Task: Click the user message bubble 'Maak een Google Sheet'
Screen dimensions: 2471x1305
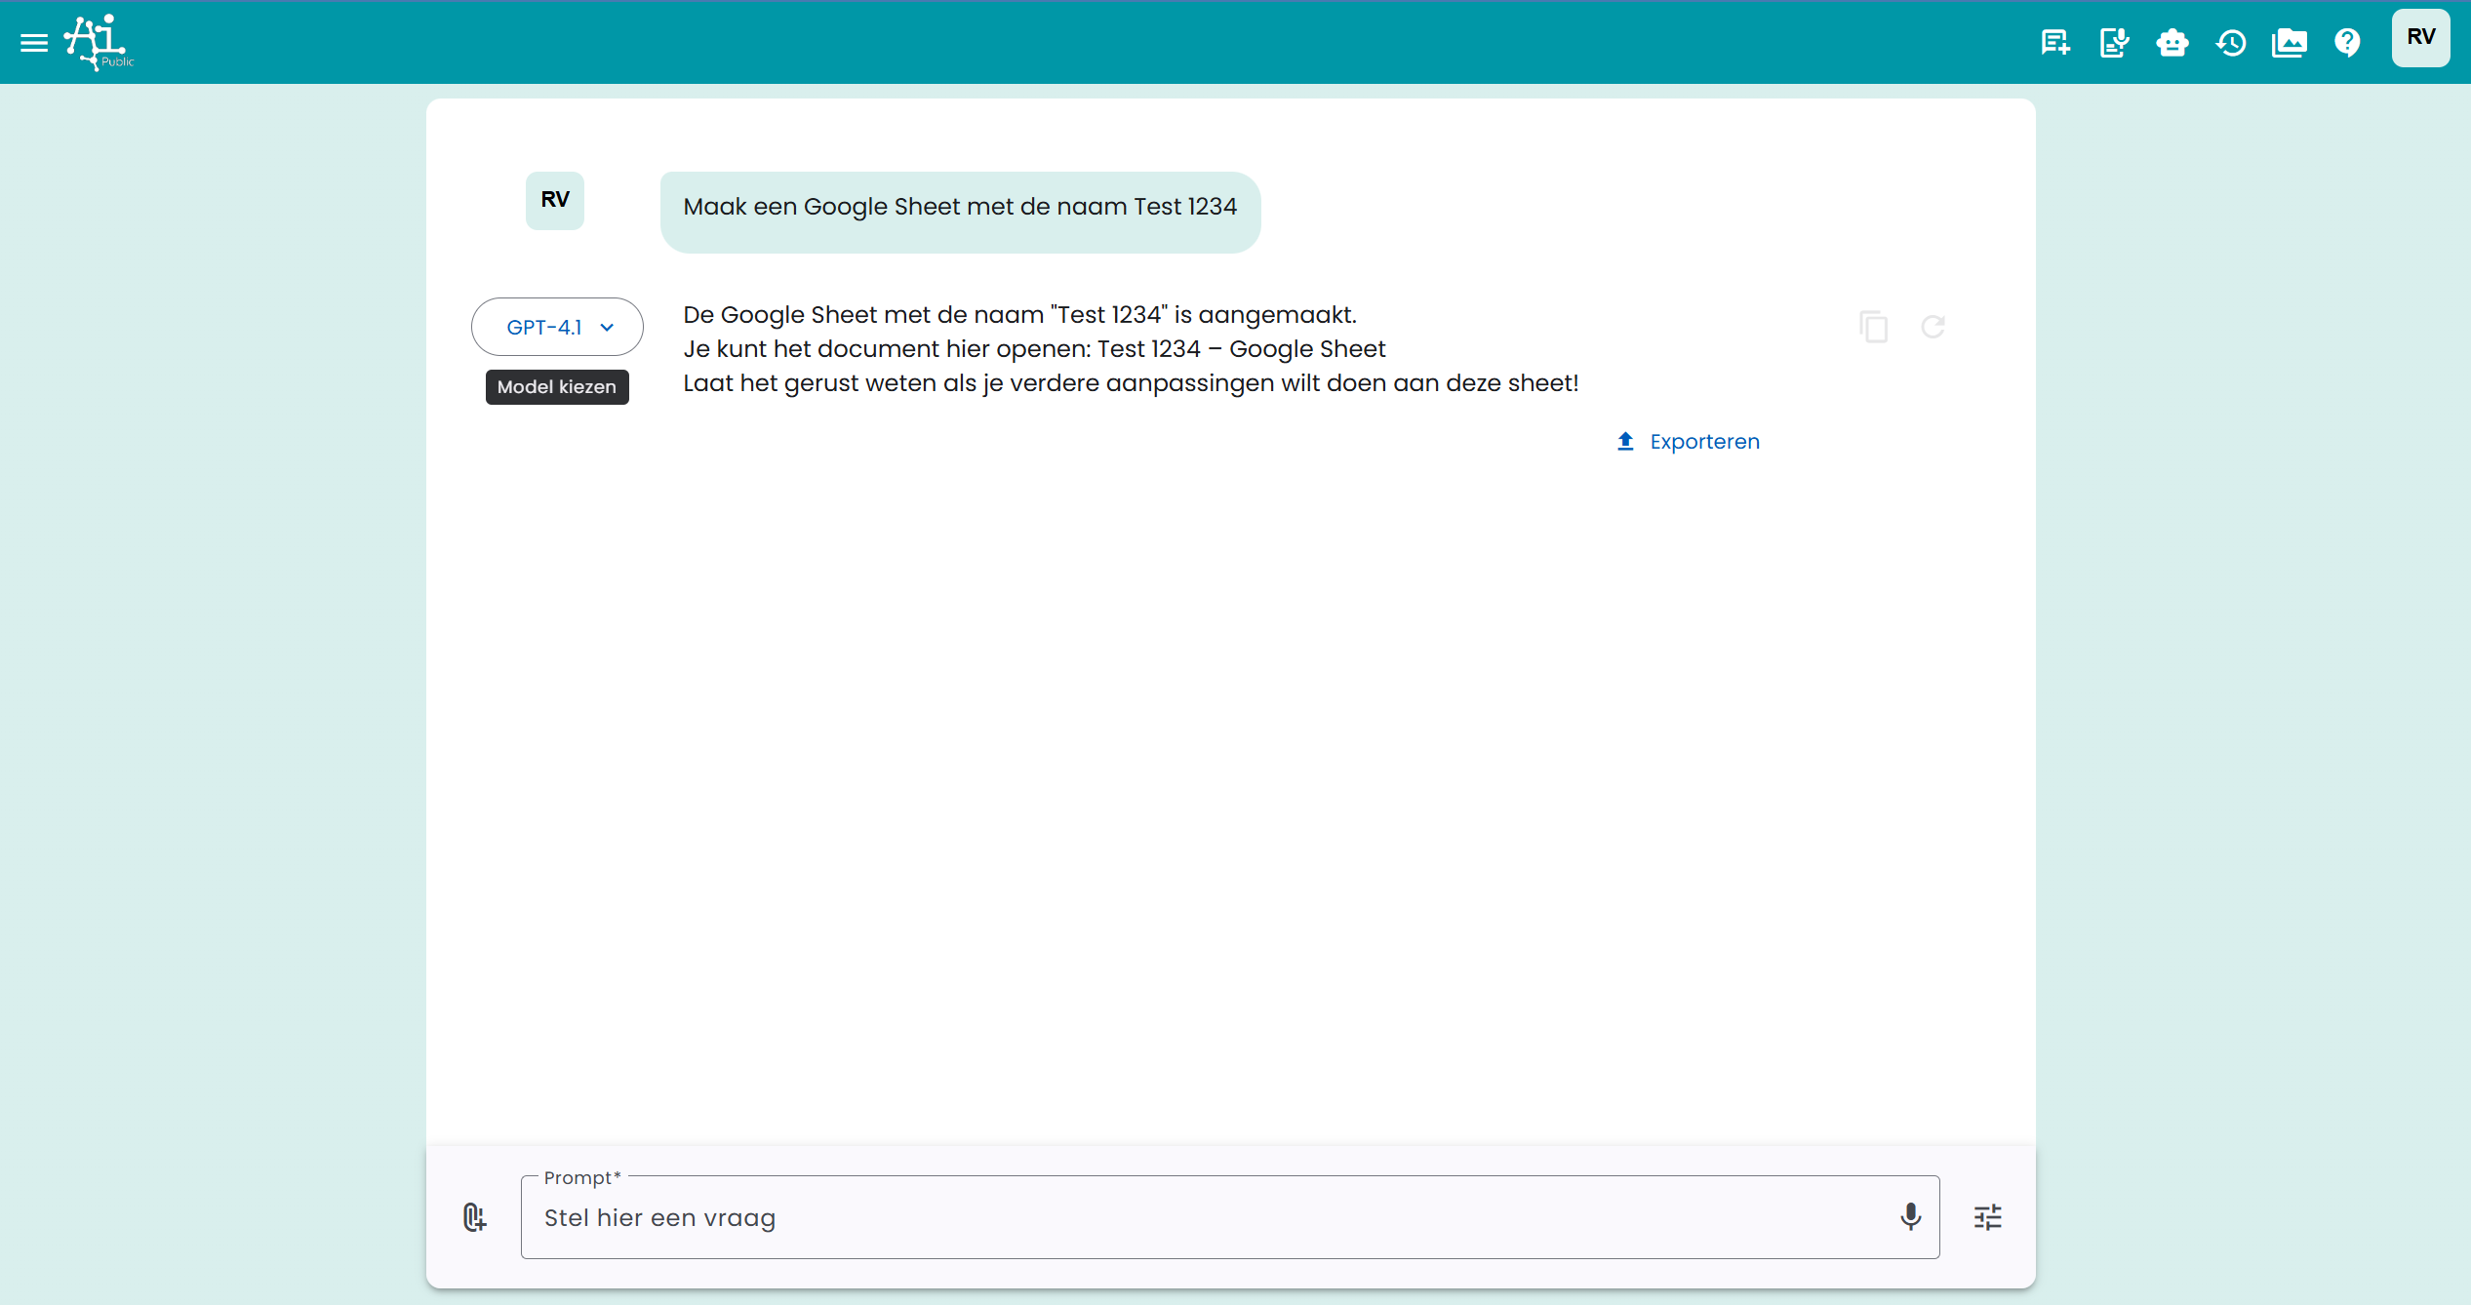Action: pos(960,208)
